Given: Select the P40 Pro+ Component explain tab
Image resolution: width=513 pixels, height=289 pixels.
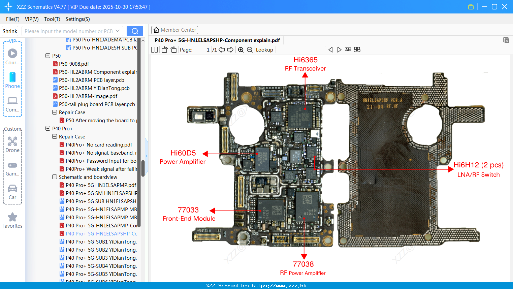Looking at the screenshot, I should [x=217, y=40].
